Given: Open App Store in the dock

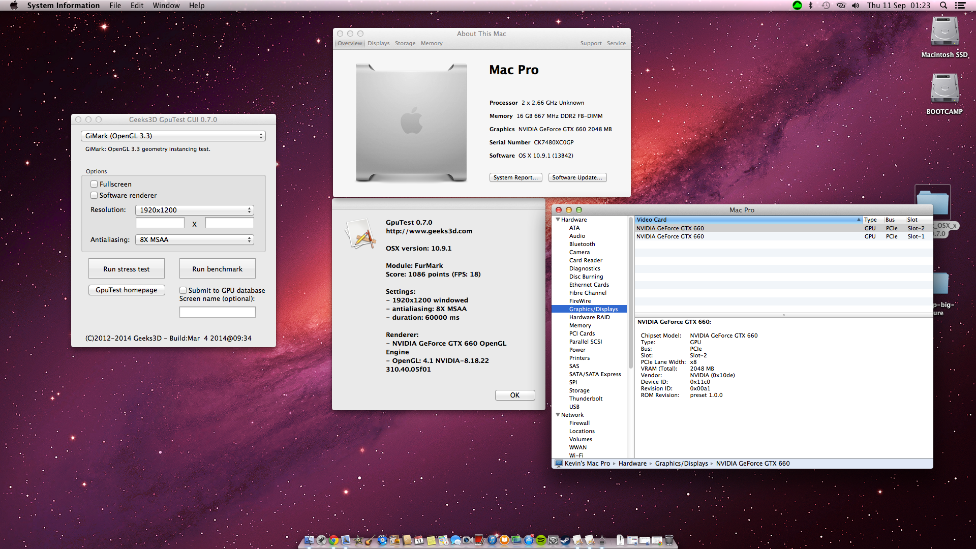Looking at the screenshot, I should (x=529, y=540).
